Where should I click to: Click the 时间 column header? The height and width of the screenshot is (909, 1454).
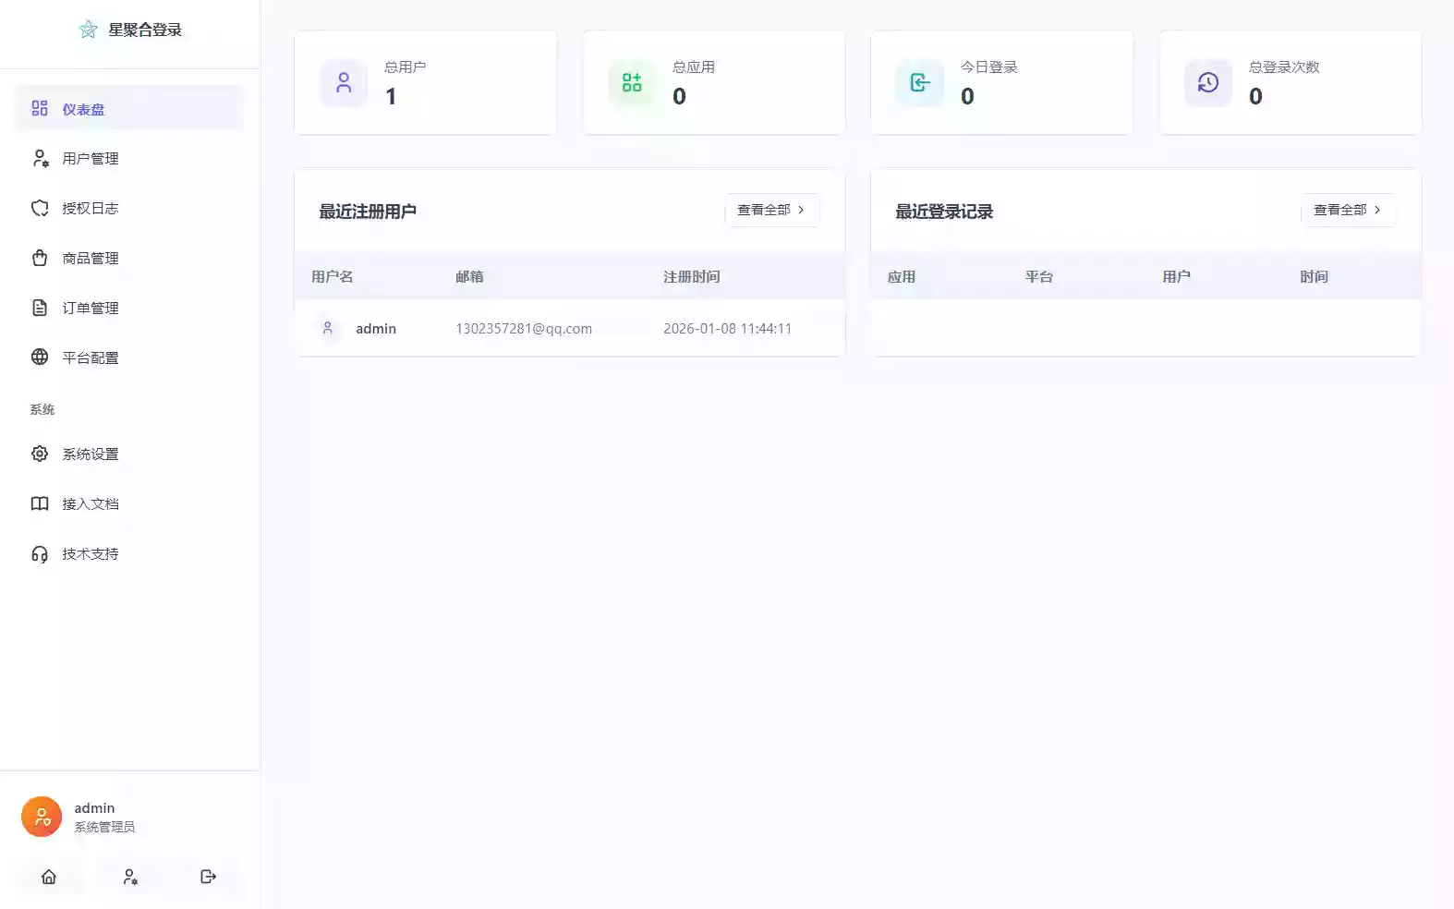1315,276
